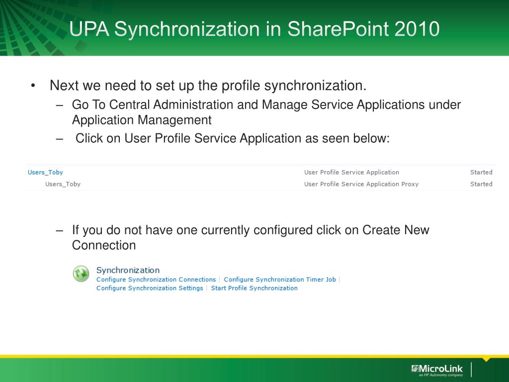509x382 pixels.
Task: Click the 'Go To Central Administration' bullet text
Action: (266, 112)
